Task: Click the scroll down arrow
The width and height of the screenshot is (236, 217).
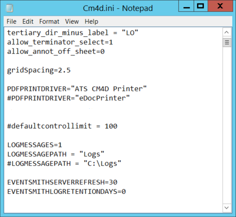Action: point(227,208)
